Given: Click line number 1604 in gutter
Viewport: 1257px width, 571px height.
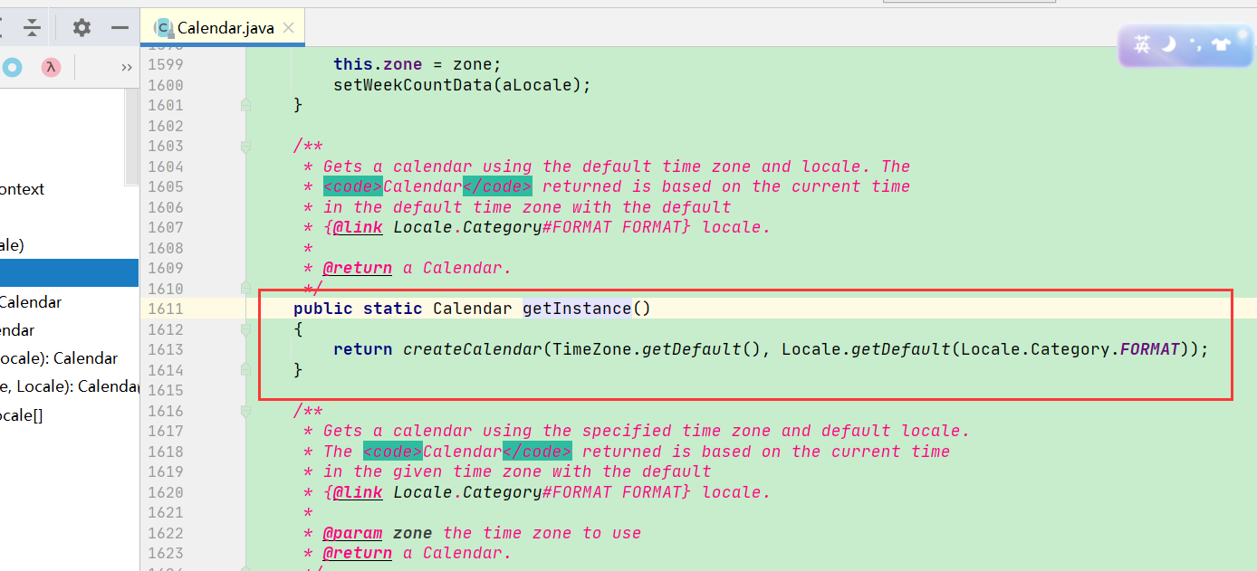Looking at the screenshot, I should pos(165,167).
